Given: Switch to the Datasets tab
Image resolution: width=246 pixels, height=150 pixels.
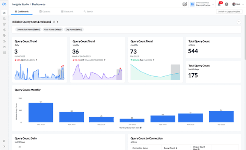Looking at the screenshot, I should [x=45, y=12].
